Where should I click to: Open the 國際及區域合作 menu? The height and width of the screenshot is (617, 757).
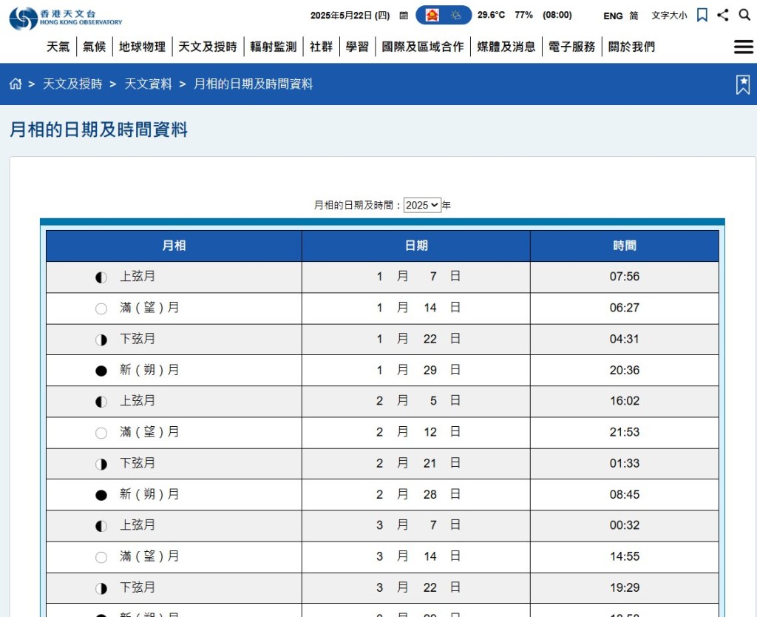422,47
